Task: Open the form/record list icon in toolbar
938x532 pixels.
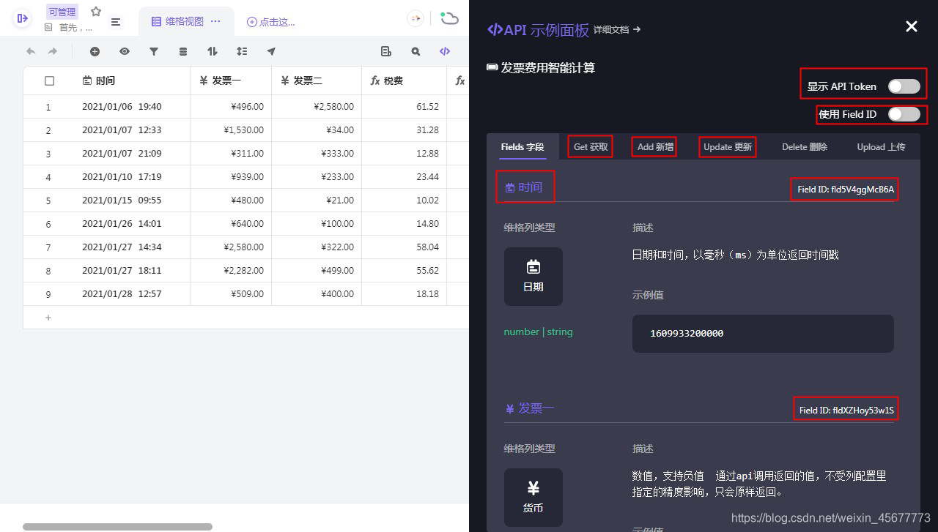Action: pos(386,51)
